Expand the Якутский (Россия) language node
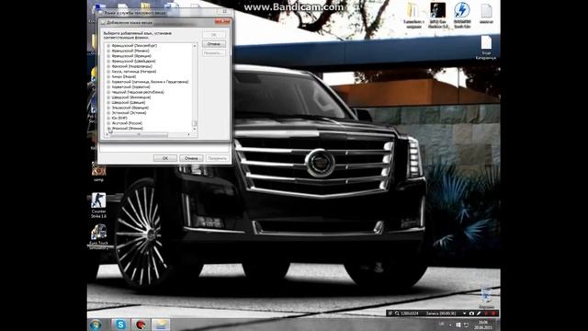 (108, 123)
